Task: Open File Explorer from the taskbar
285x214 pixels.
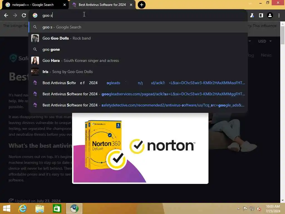Action: coord(40,208)
